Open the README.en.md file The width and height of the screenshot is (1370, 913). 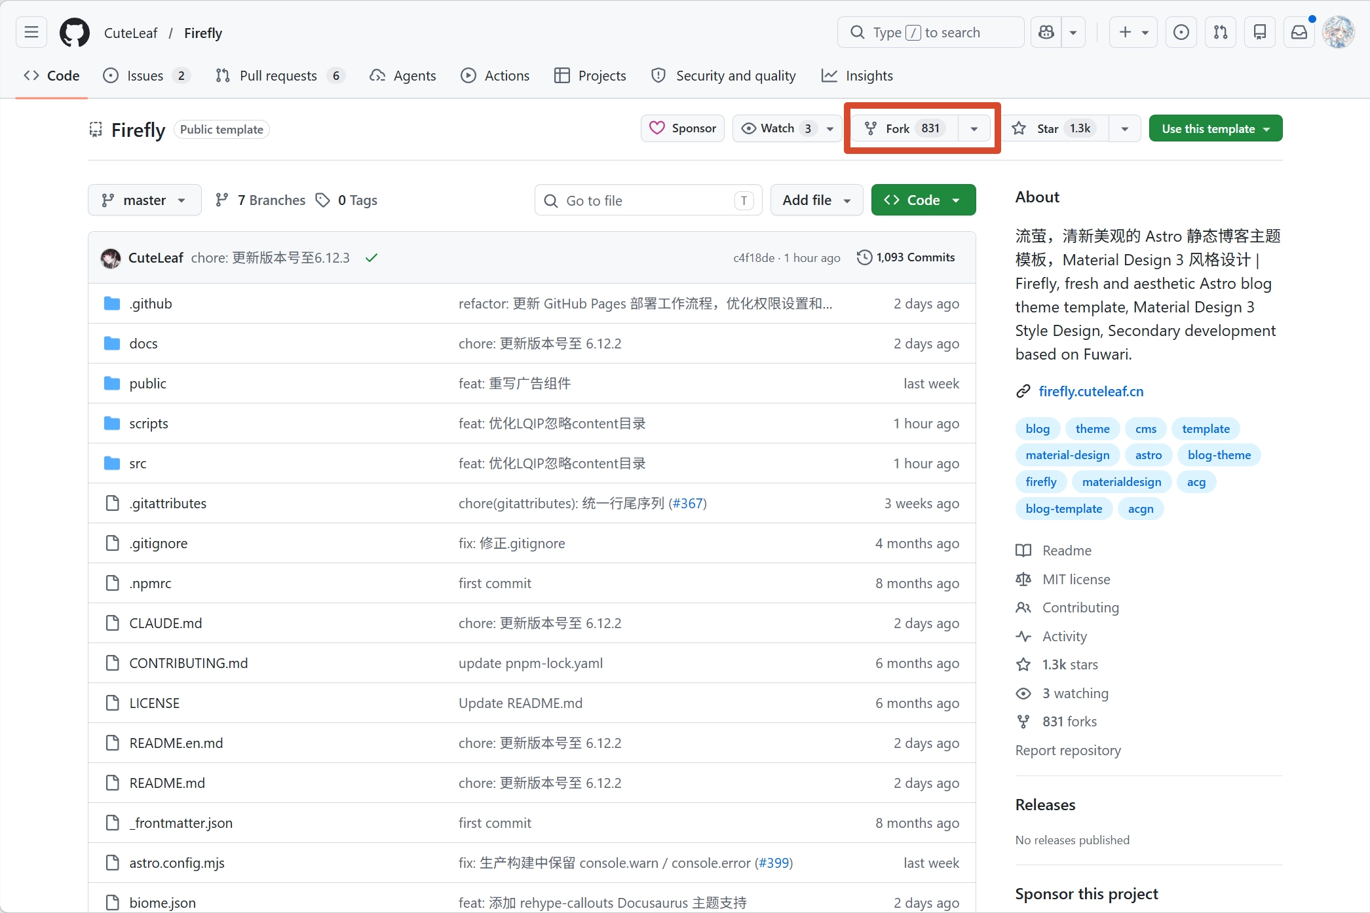176,743
